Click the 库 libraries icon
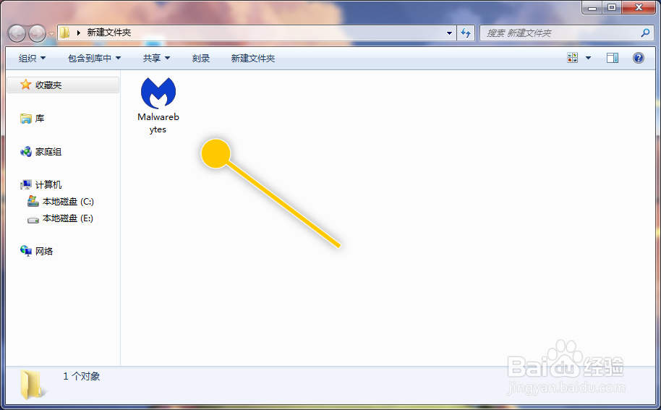 point(26,119)
